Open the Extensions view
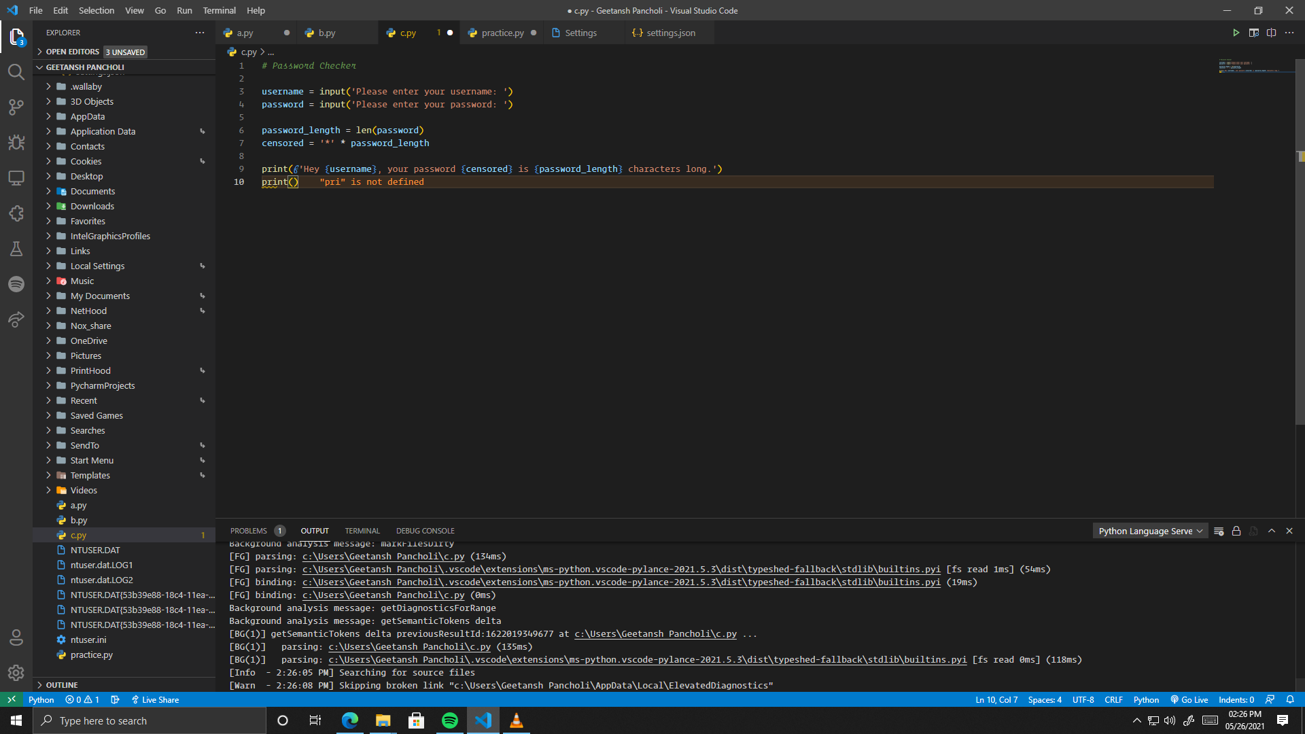The height and width of the screenshot is (734, 1305). pyautogui.click(x=16, y=213)
